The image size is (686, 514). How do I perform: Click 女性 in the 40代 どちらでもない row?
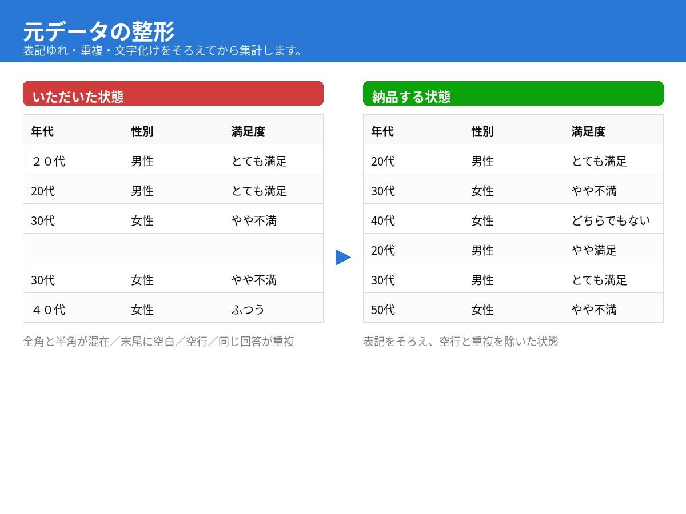pyautogui.click(x=482, y=220)
